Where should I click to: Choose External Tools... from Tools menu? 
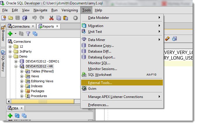point(122,83)
